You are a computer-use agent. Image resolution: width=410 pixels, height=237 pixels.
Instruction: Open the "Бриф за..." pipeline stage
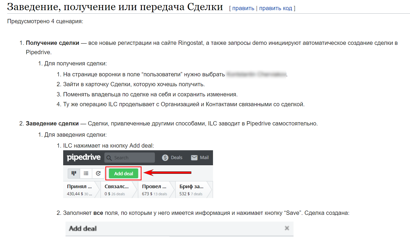[191, 190]
